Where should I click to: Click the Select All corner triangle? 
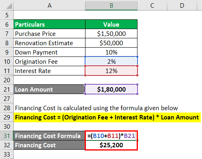9,6
